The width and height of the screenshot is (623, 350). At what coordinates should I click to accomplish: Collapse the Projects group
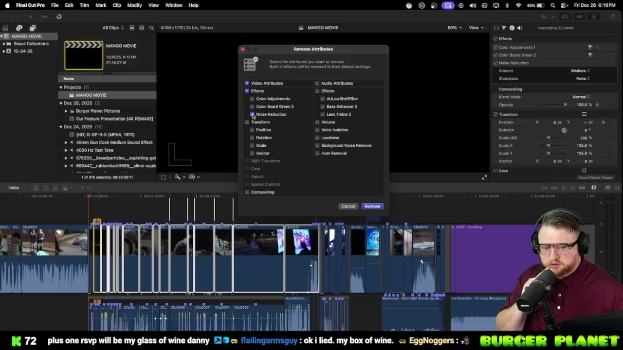(61, 87)
